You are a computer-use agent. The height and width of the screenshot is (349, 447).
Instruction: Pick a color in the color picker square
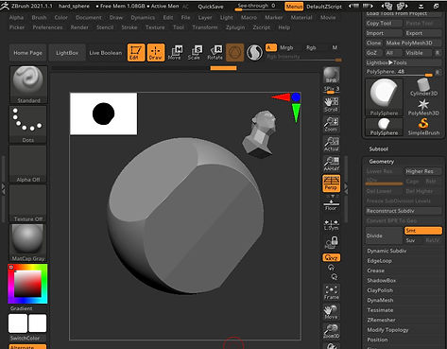click(x=27, y=284)
